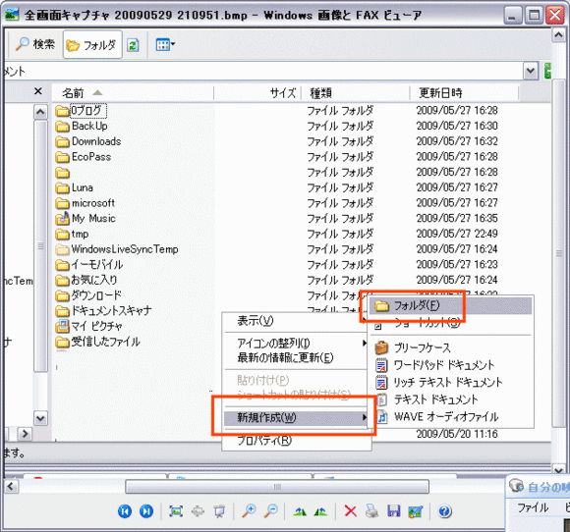The image size is (570, 532).
Task: Go to the previous image
Action: coord(125,511)
